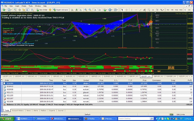This screenshot has height=121, width=194.
Task: Draw a horizontal line tool
Action: [136, 10]
